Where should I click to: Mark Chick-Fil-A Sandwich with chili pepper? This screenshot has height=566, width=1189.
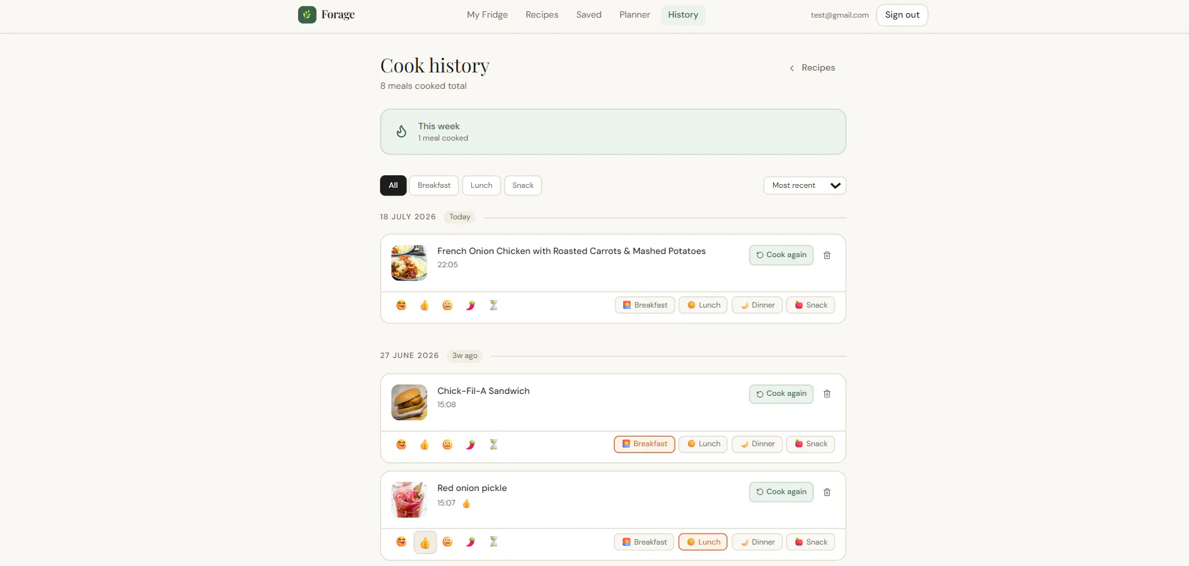point(471,444)
